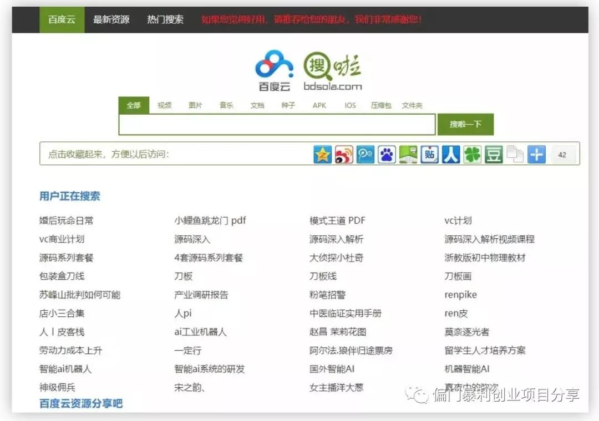Open the 百度云资源分享吧 link
This screenshot has height=421, width=599.
point(80,404)
